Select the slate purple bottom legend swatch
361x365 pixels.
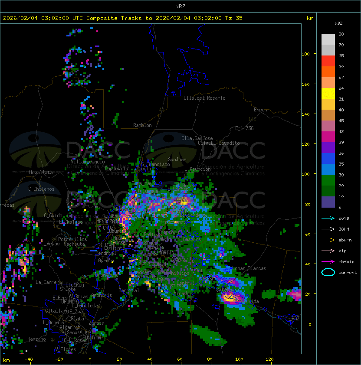(x=328, y=202)
